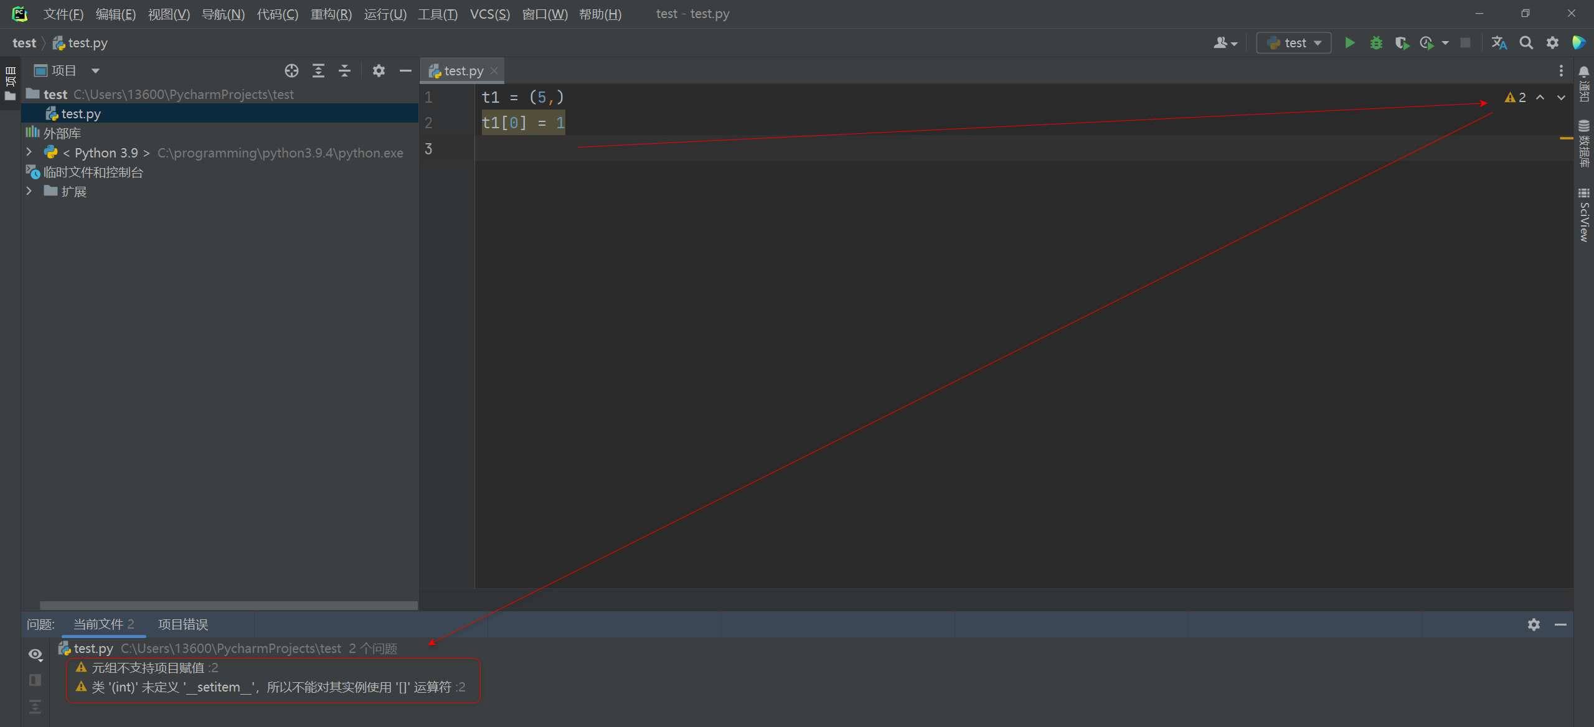Click the test breadcrumb in navigation bar
The height and width of the screenshot is (727, 1594).
[24, 43]
